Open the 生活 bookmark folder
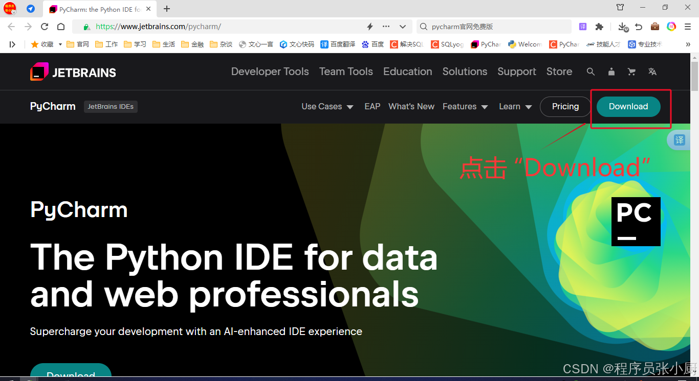The height and width of the screenshot is (381, 699). coord(164,44)
